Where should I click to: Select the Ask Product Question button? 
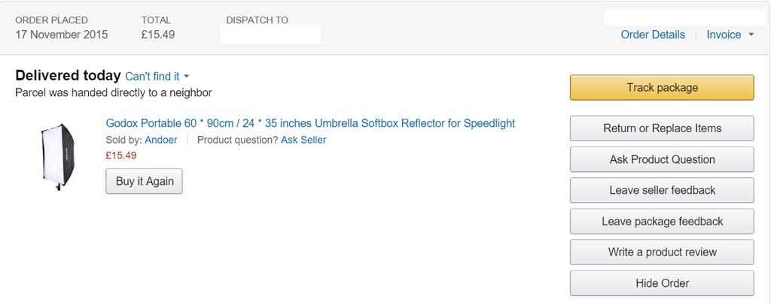coord(662,159)
